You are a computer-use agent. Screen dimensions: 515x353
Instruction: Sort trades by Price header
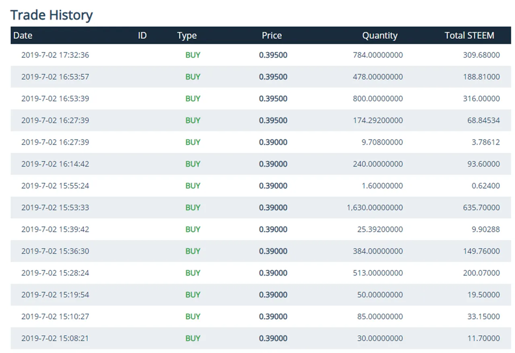click(x=272, y=35)
